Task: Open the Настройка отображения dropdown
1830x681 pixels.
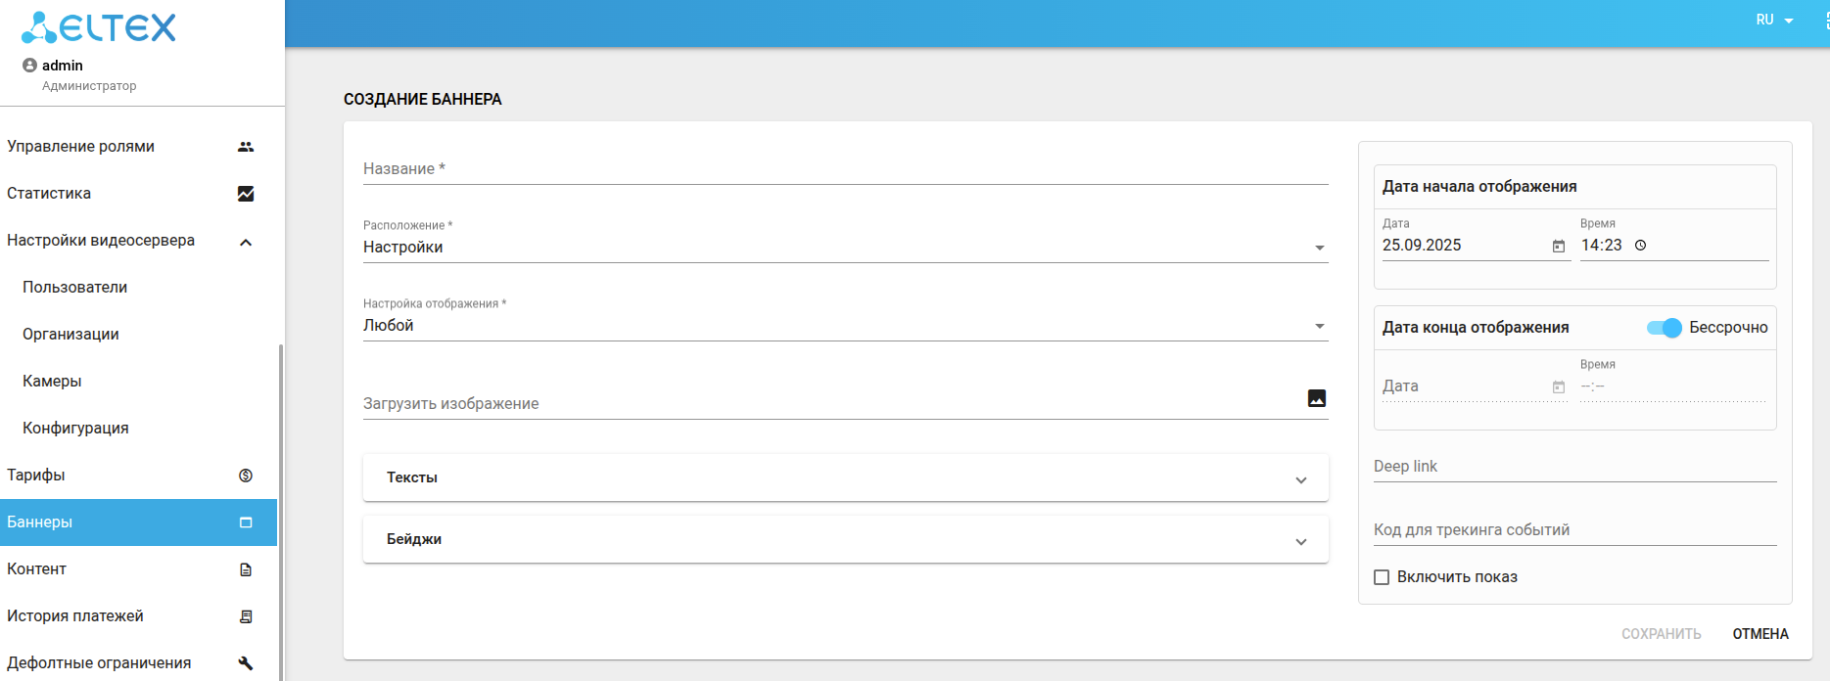Action: (x=844, y=326)
